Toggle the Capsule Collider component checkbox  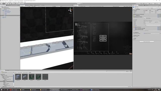(x=135, y=17)
